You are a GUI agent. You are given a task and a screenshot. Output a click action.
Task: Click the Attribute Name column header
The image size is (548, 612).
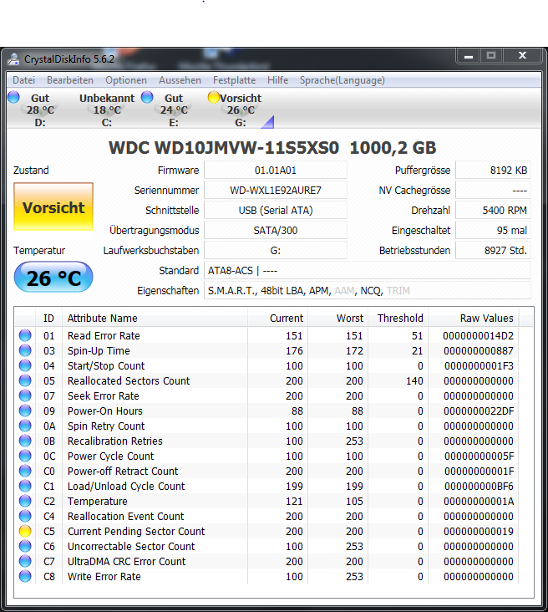tap(155, 318)
